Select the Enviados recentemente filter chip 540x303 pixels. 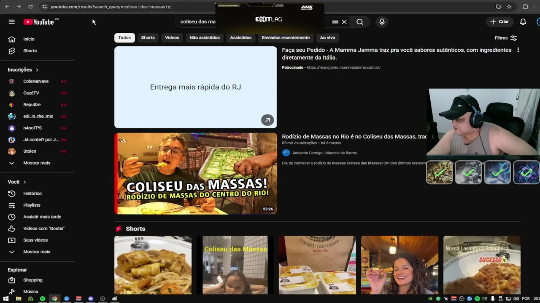coord(286,38)
